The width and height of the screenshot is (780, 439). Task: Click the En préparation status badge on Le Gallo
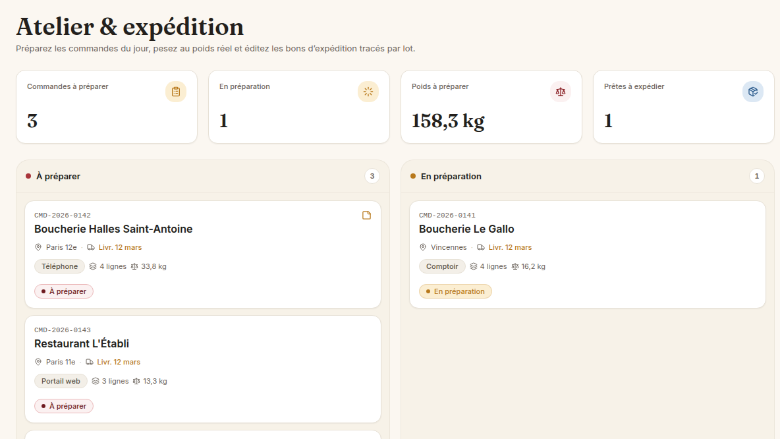click(x=455, y=291)
